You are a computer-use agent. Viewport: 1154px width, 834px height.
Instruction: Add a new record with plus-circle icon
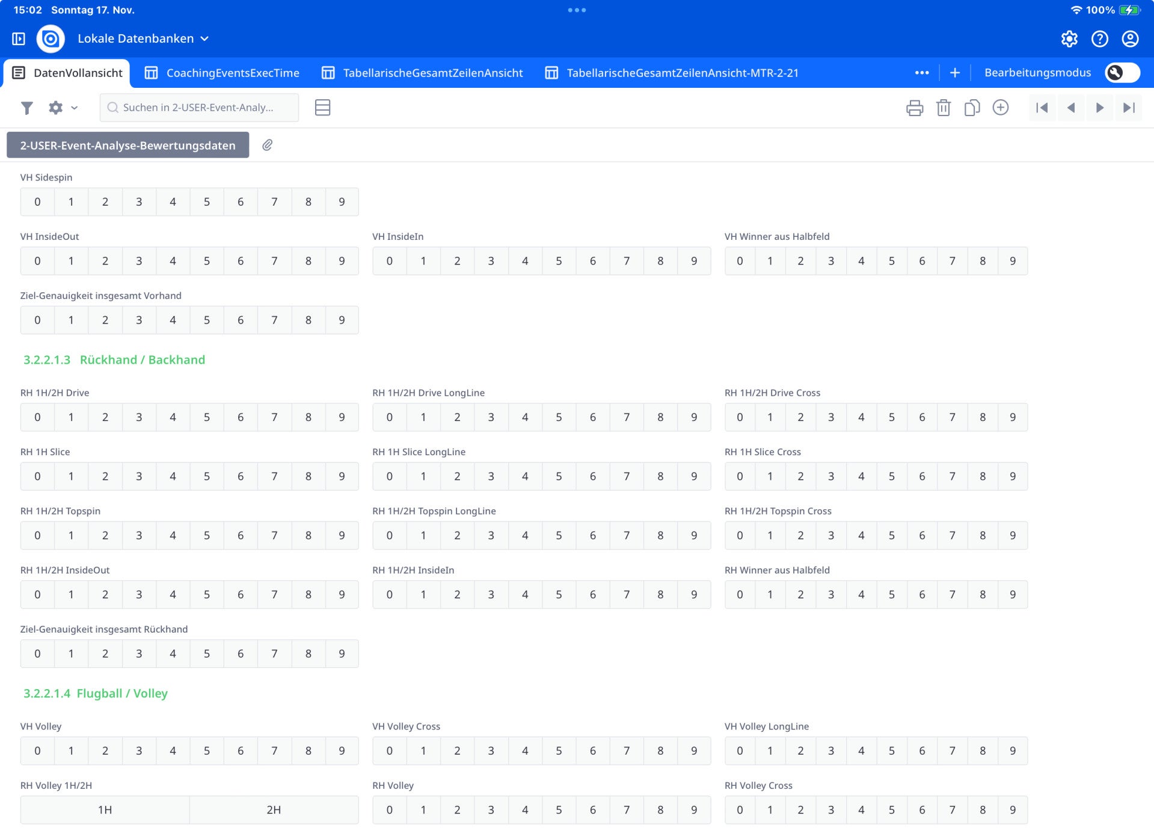1000,108
